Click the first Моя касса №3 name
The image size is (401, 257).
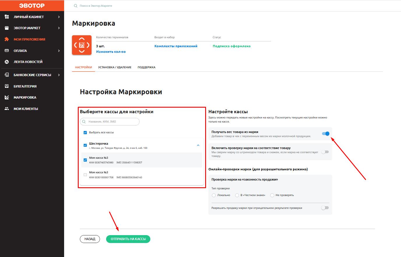99,158
